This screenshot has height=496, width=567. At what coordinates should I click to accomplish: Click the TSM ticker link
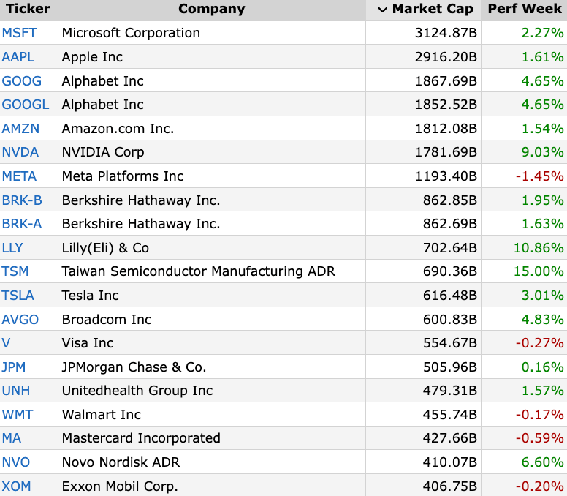pos(15,271)
